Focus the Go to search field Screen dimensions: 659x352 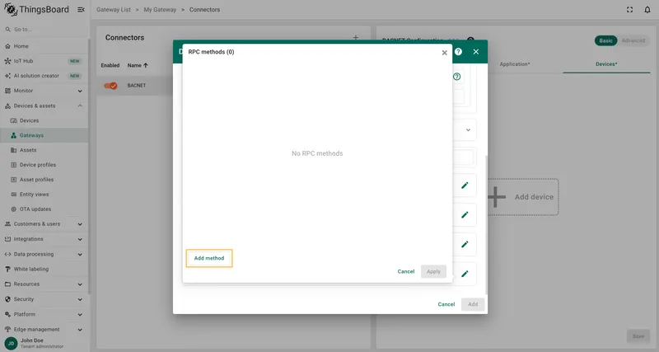(x=44, y=30)
